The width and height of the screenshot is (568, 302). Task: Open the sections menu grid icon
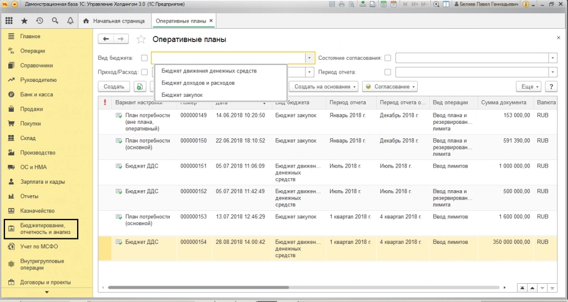(9, 21)
